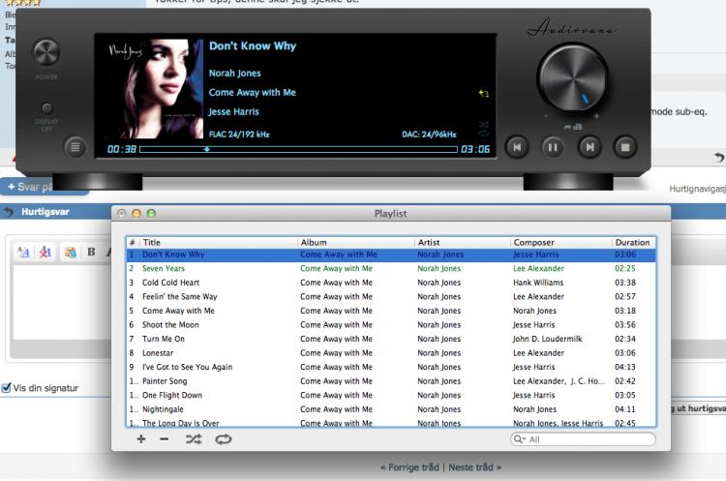Close the Playlist window
The width and height of the screenshot is (726, 481).
[121, 214]
